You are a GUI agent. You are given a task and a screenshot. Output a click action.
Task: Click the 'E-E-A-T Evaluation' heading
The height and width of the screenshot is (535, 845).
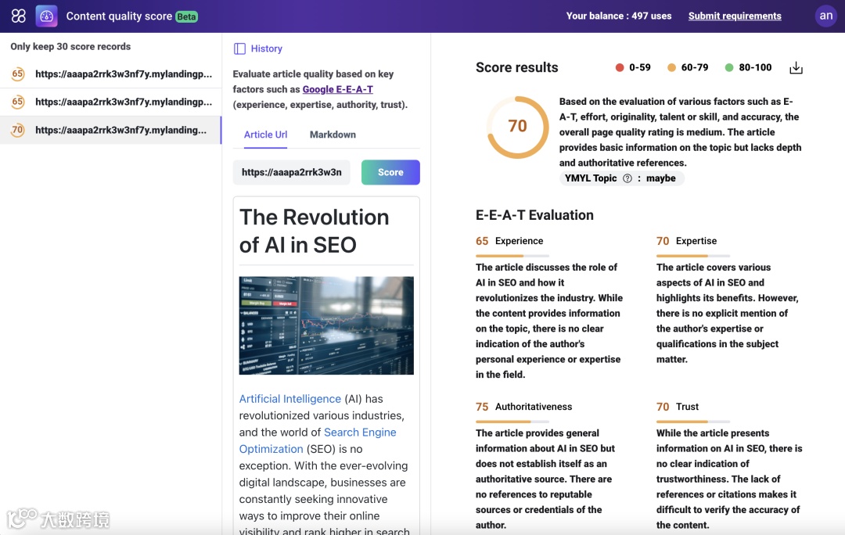(534, 215)
